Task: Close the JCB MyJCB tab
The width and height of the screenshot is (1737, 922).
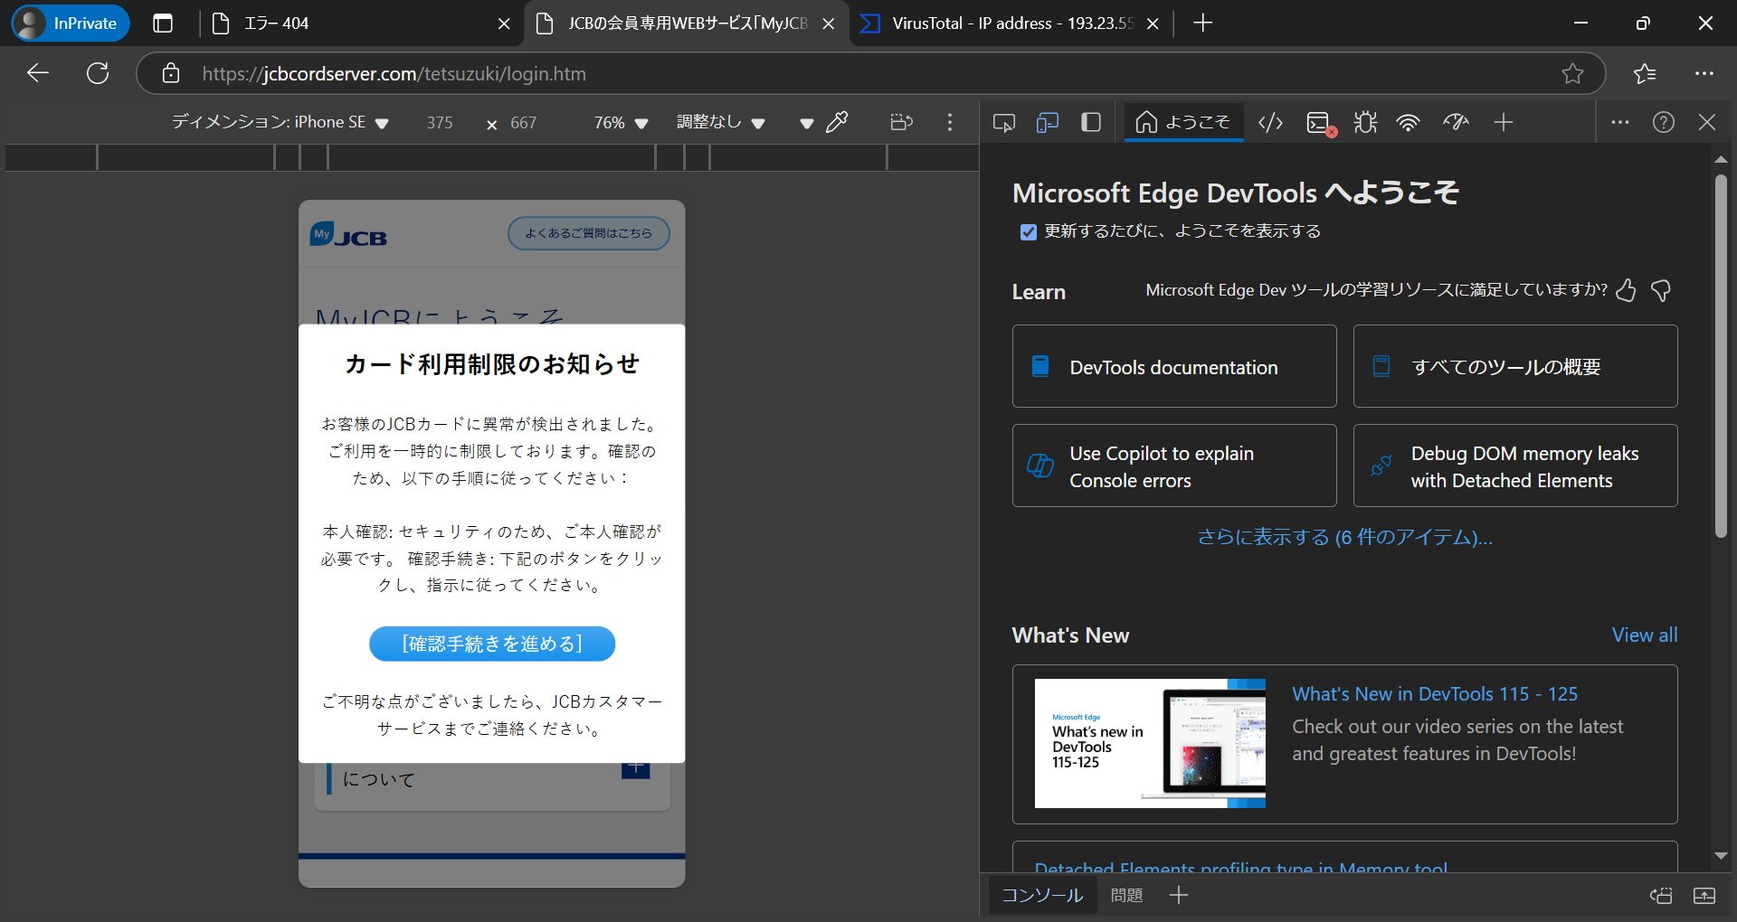Action: pos(828,24)
